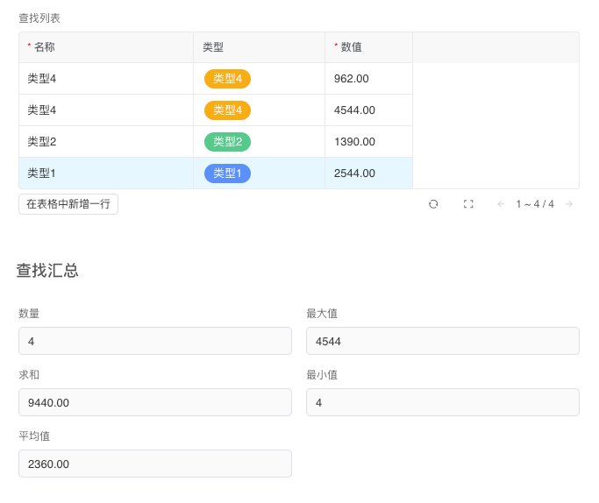Screen dimensions: 599x503
Task: Open the orange 类型4 tag in the 4544.00 row
Action: pyautogui.click(x=227, y=110)
